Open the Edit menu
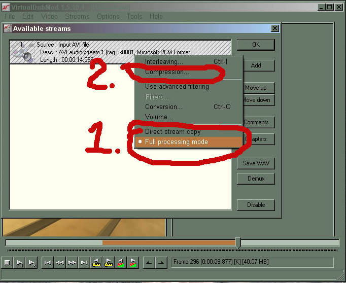The width and height of the screenshot is (346, 283). coord(28,17)
